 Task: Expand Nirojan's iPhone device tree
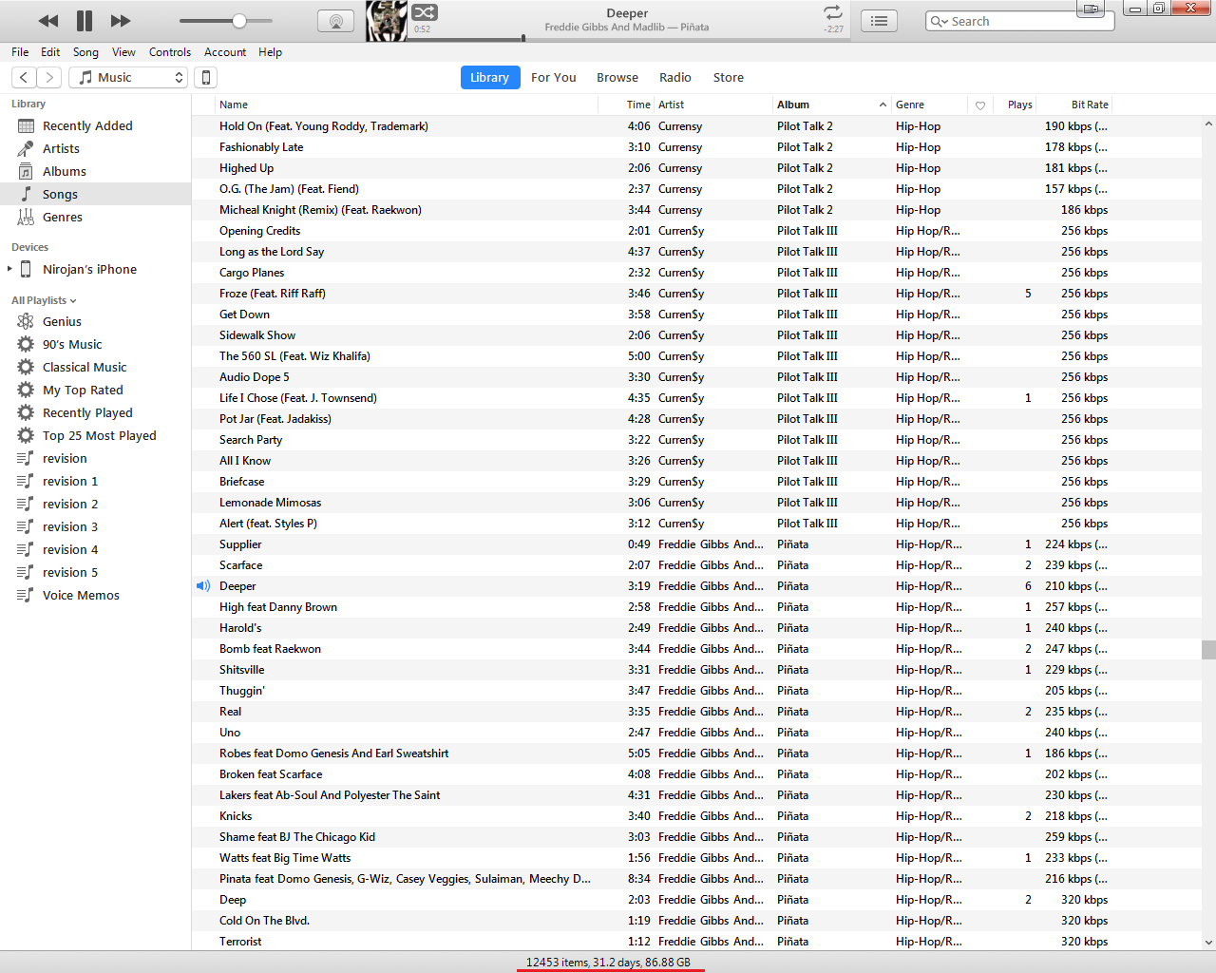(x=9, y=270)
